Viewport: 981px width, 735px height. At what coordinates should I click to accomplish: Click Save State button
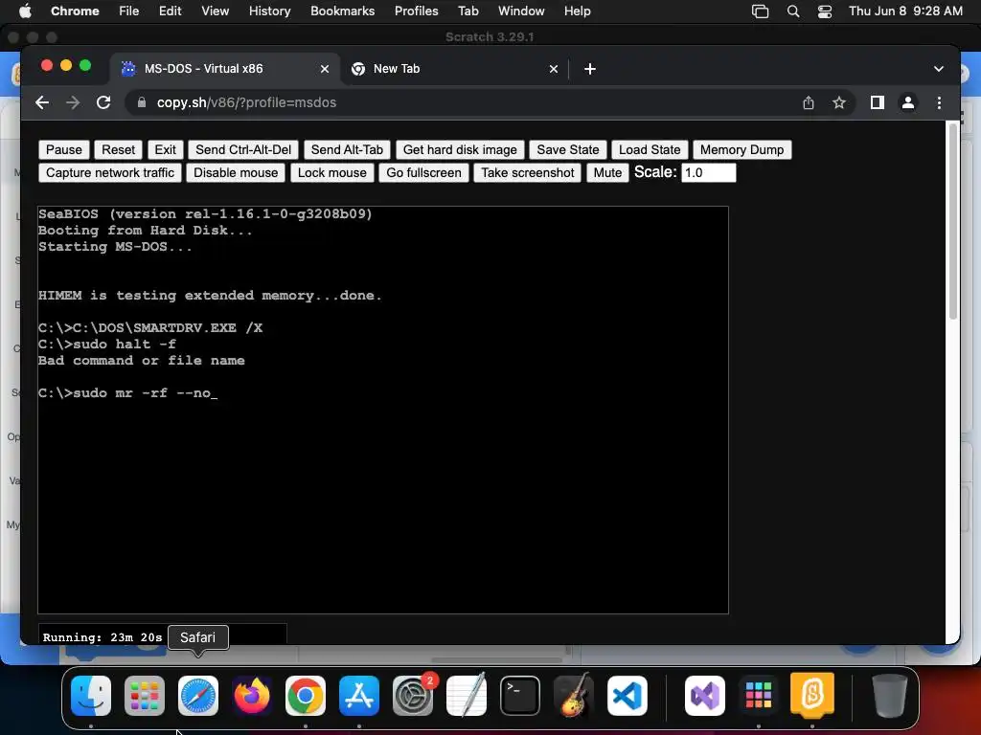[x=568, y=149]
